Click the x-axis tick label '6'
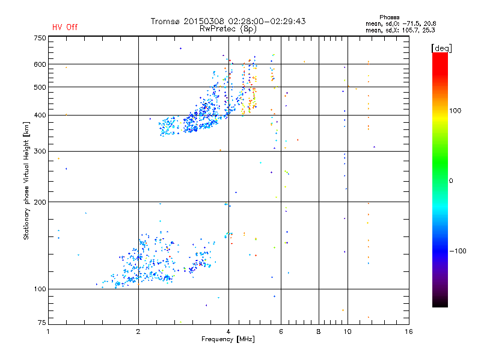The height and width of the screenshot is (361, 481). click(x=281, y=332)
